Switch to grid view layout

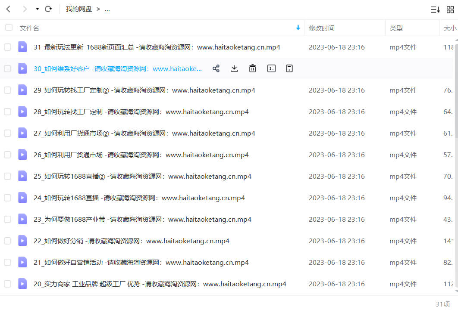(450, 9)
